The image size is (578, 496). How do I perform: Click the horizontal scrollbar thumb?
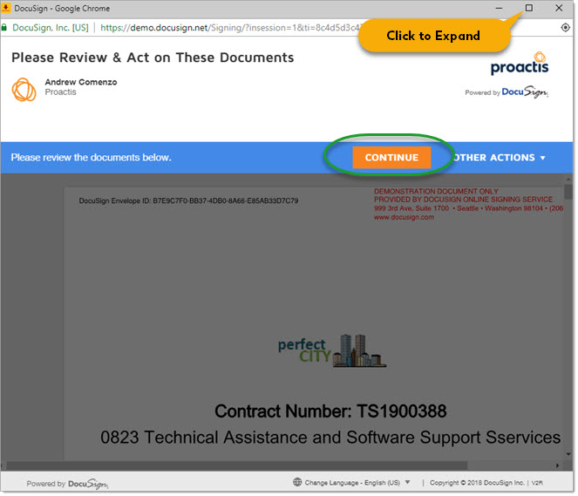pyautogui.click(x=237, y=465)
